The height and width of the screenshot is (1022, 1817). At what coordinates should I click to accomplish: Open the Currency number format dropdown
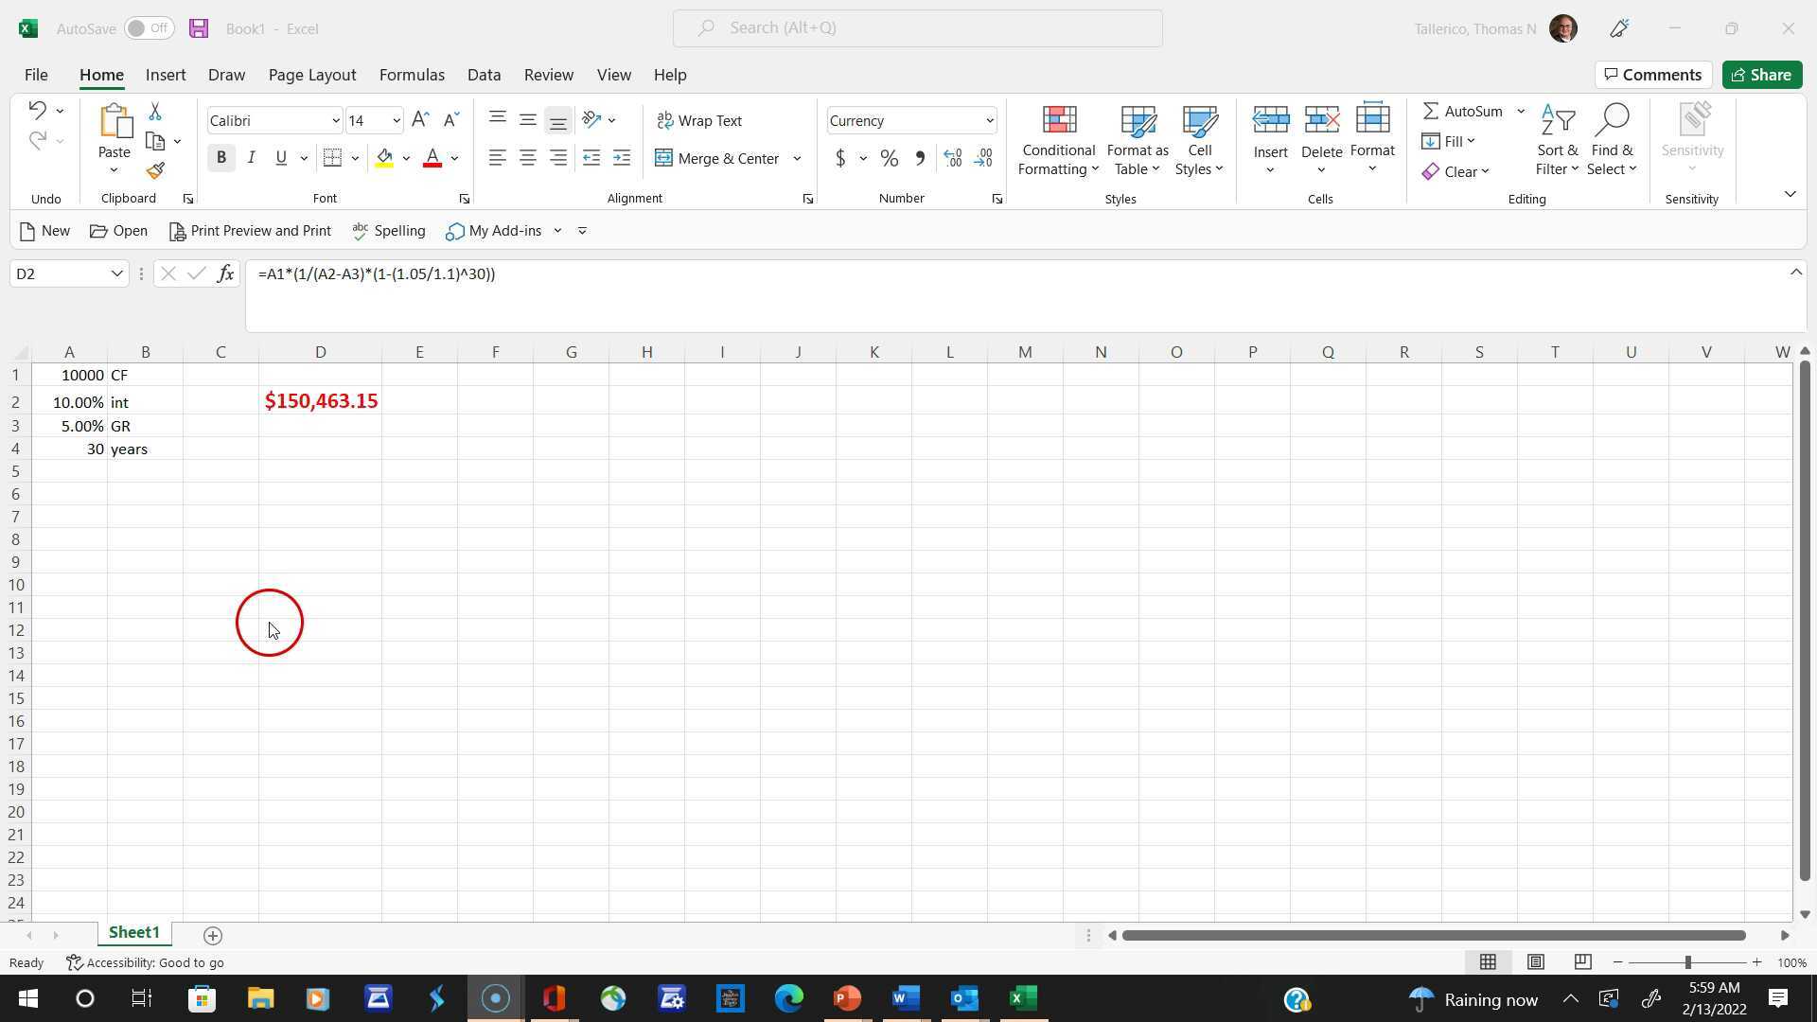(x=988, y=120)
